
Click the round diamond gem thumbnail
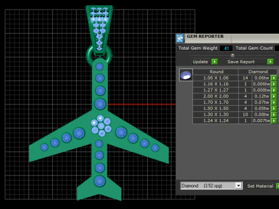point(186,75)
